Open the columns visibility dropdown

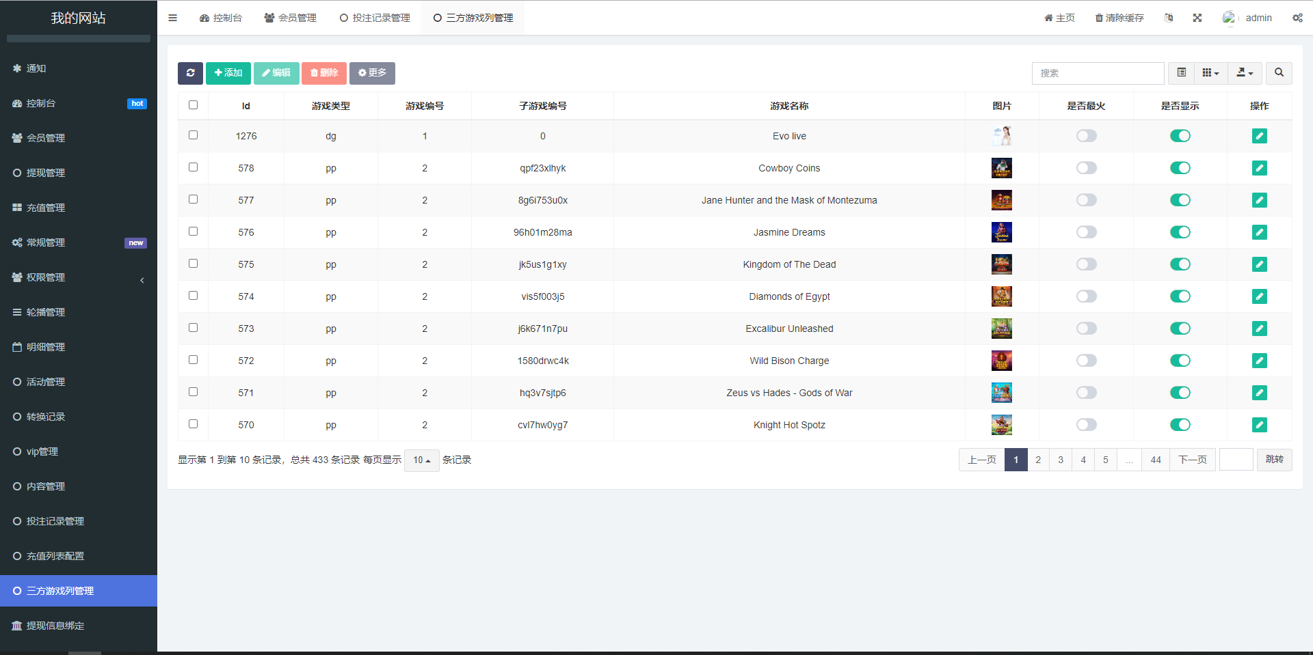[1210, 73]
